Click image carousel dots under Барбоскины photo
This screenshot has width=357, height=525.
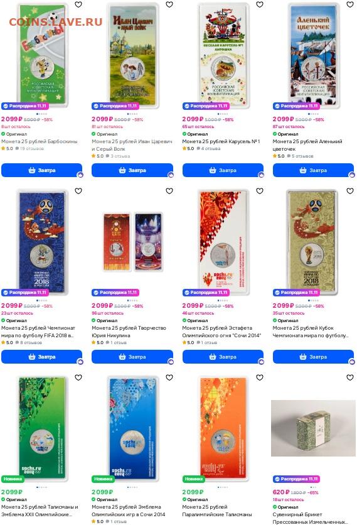tap(42, 114)
